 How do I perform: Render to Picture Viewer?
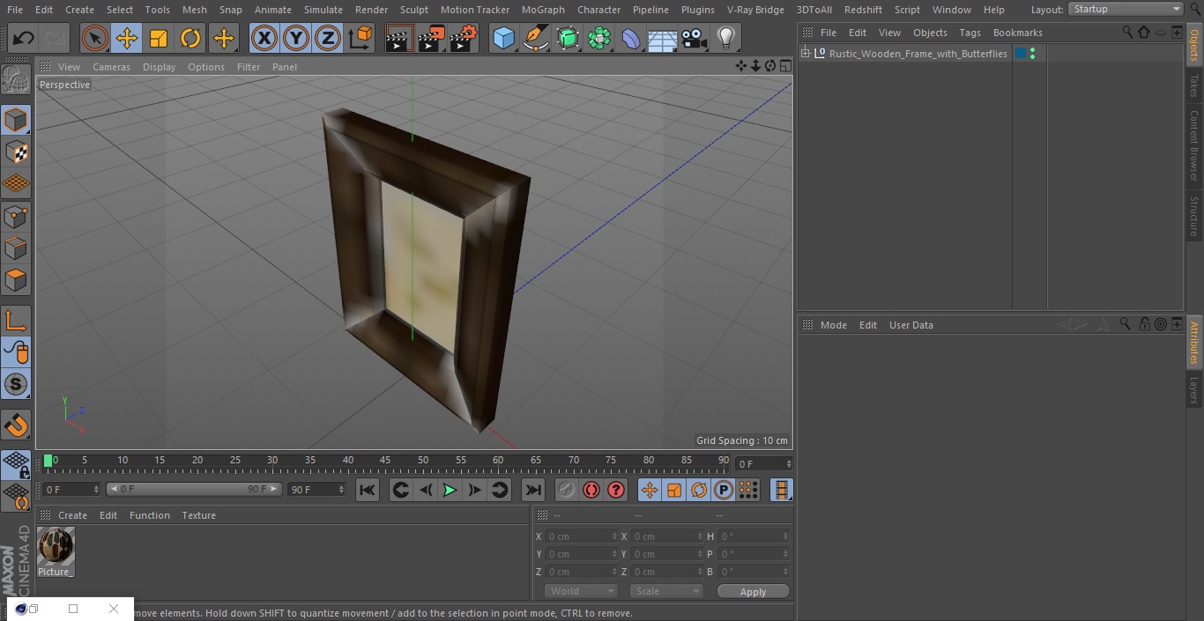click(x=431, y=38)
